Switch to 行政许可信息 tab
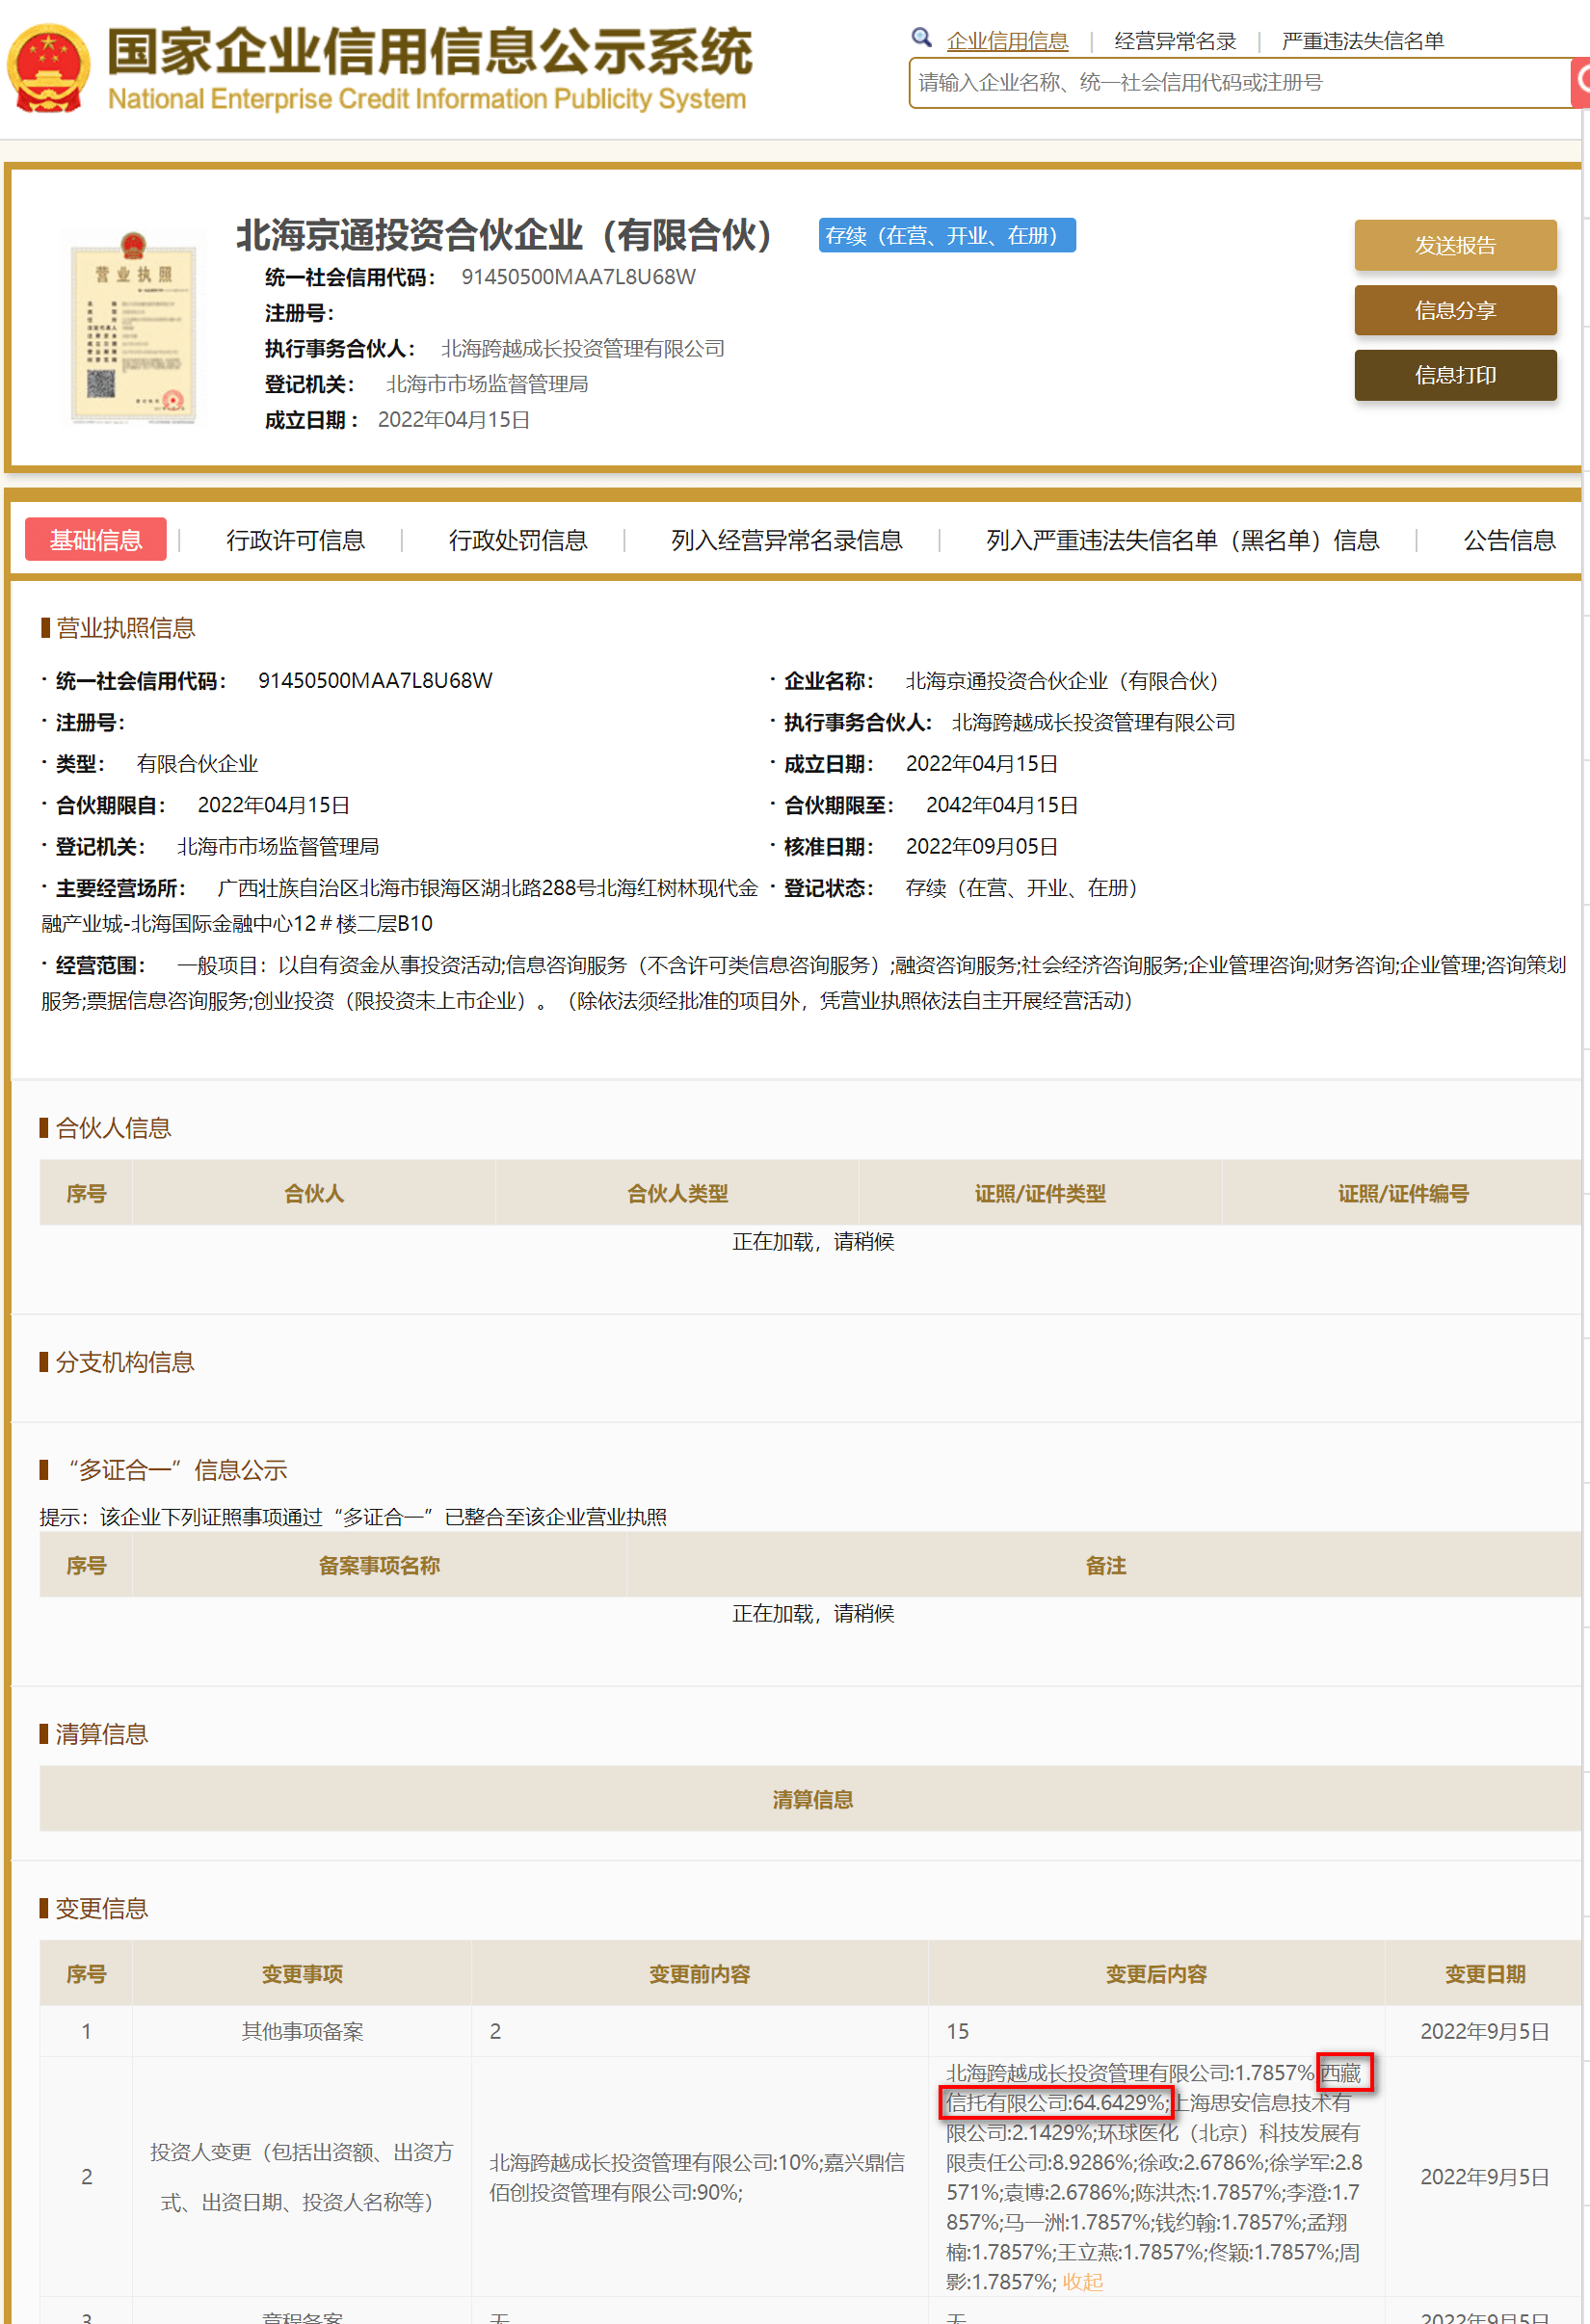The image size is (1590, 2324). 295,540
